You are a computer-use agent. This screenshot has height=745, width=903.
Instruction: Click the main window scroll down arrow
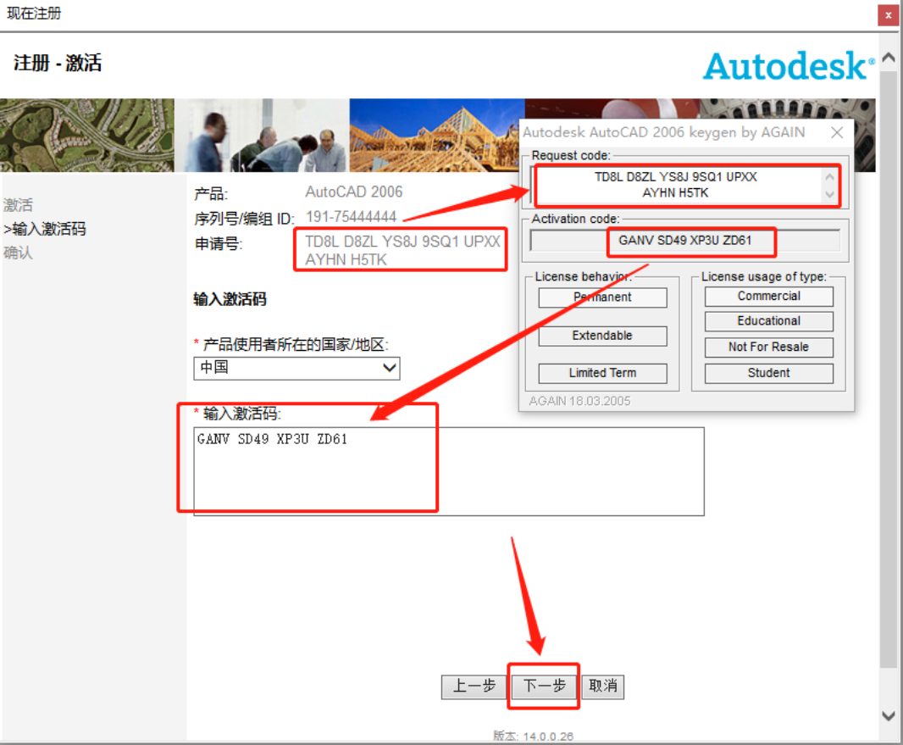coord(888,715)
